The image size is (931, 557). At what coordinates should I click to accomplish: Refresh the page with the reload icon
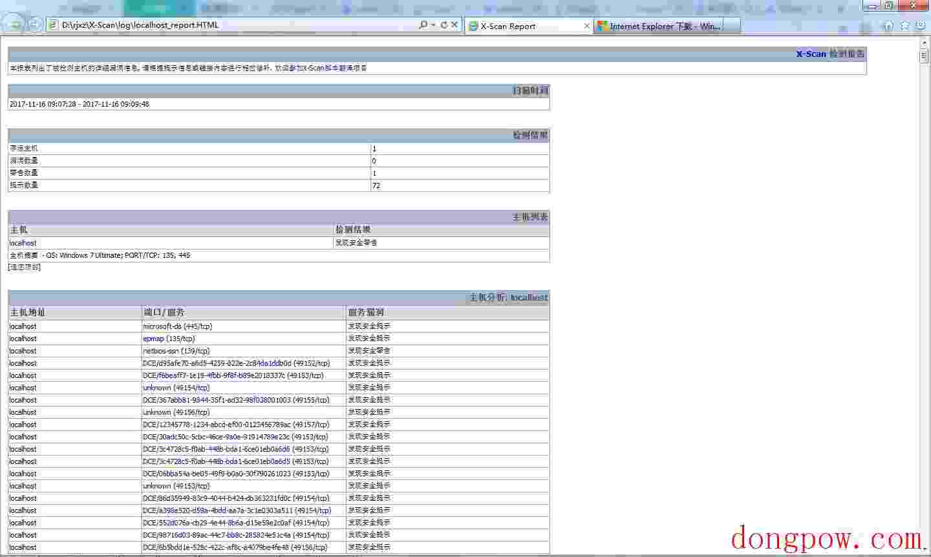coord(444,25)
